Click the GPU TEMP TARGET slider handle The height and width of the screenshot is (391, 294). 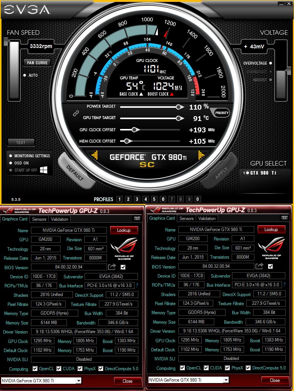[x=179, y=118]
